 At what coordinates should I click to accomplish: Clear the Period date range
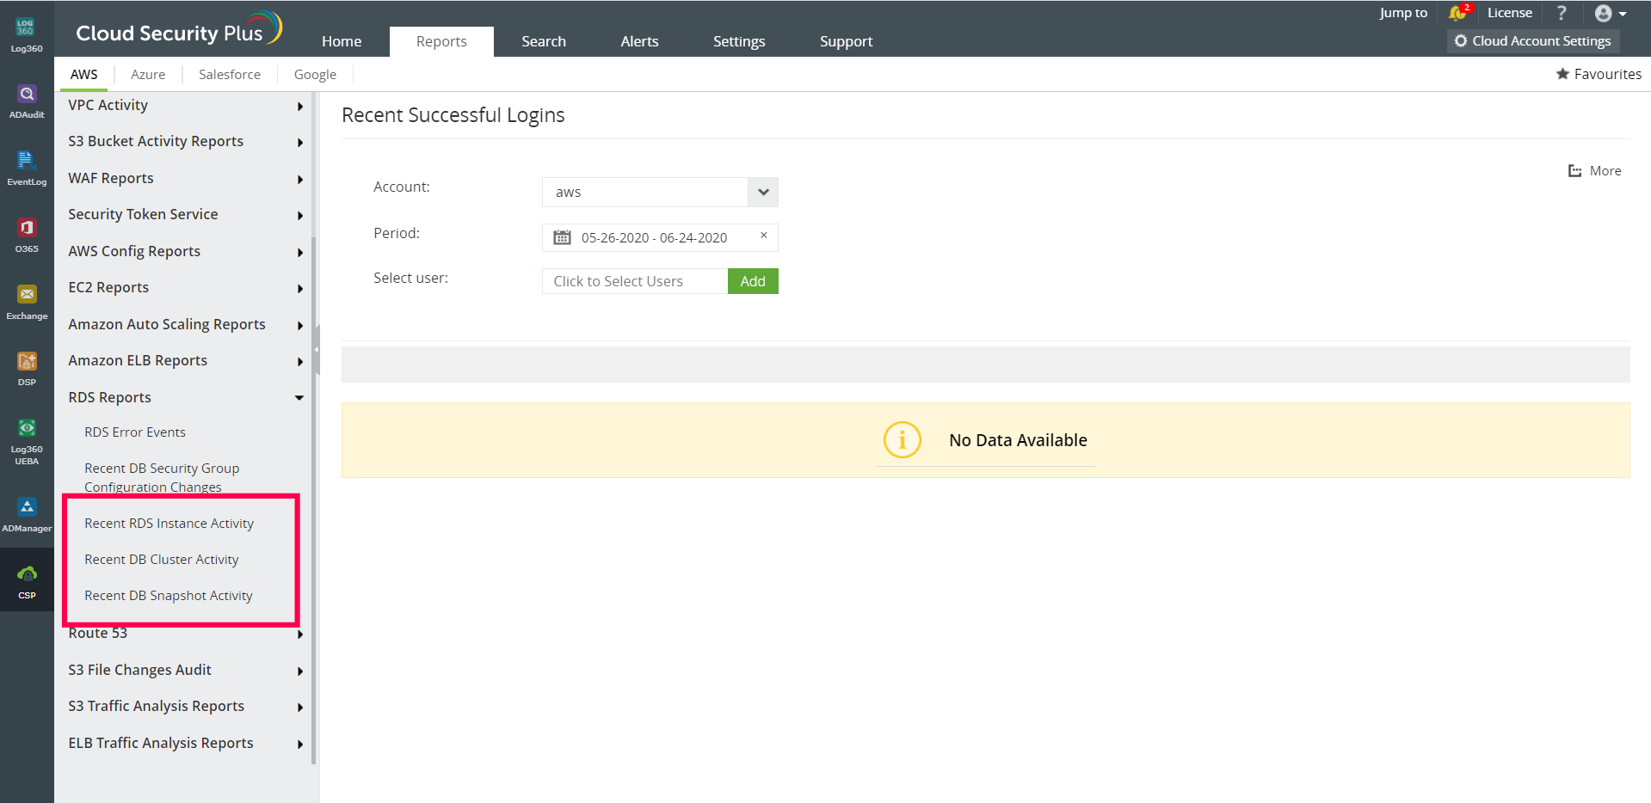coord(763,235)
